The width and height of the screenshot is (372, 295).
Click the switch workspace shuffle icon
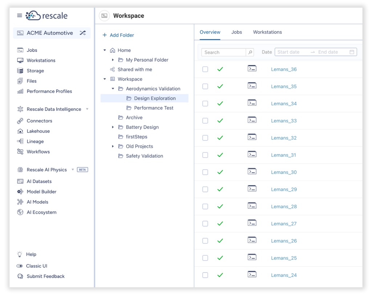(83, 33)
